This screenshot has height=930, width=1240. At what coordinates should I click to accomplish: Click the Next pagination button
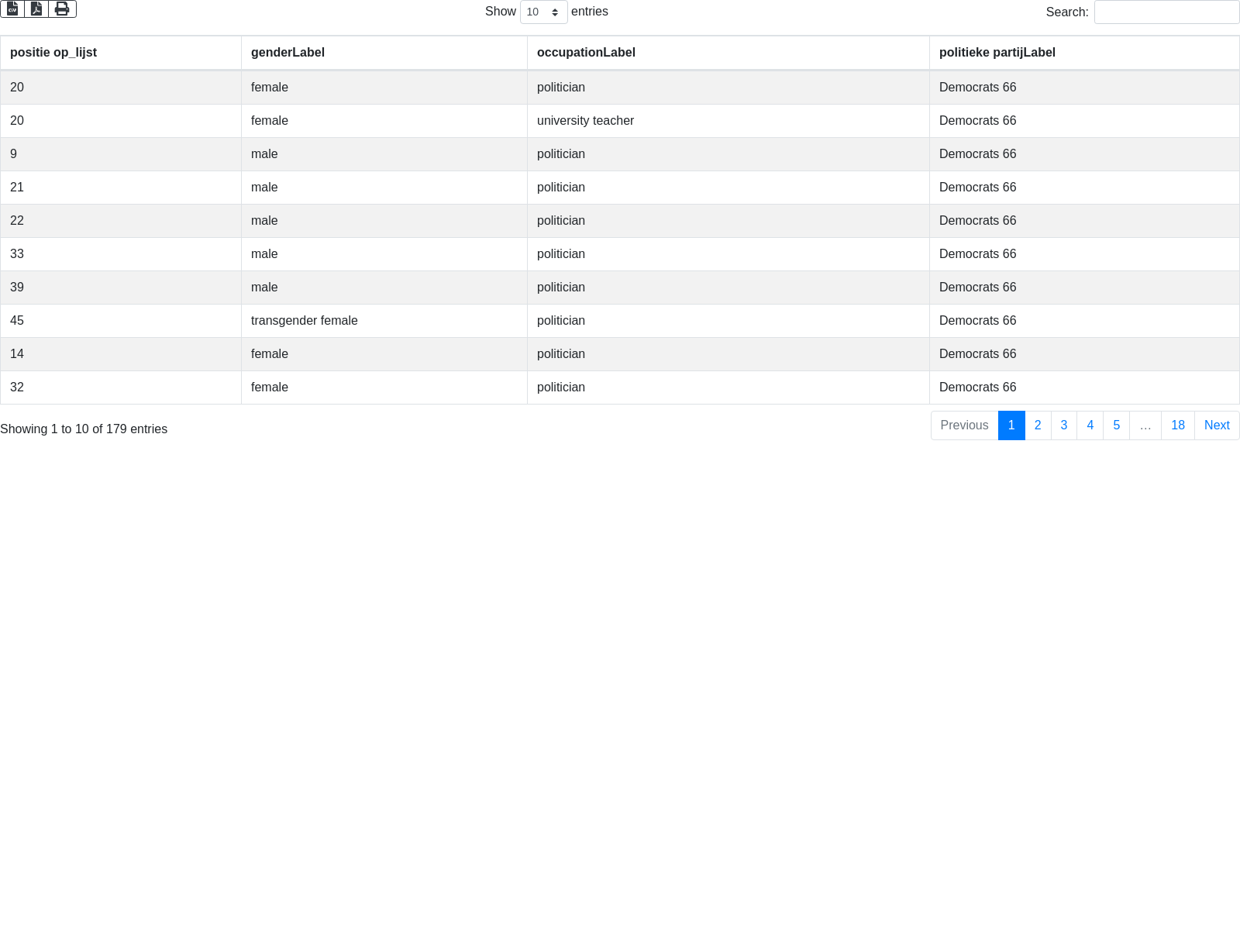[x=1216, y=425]
